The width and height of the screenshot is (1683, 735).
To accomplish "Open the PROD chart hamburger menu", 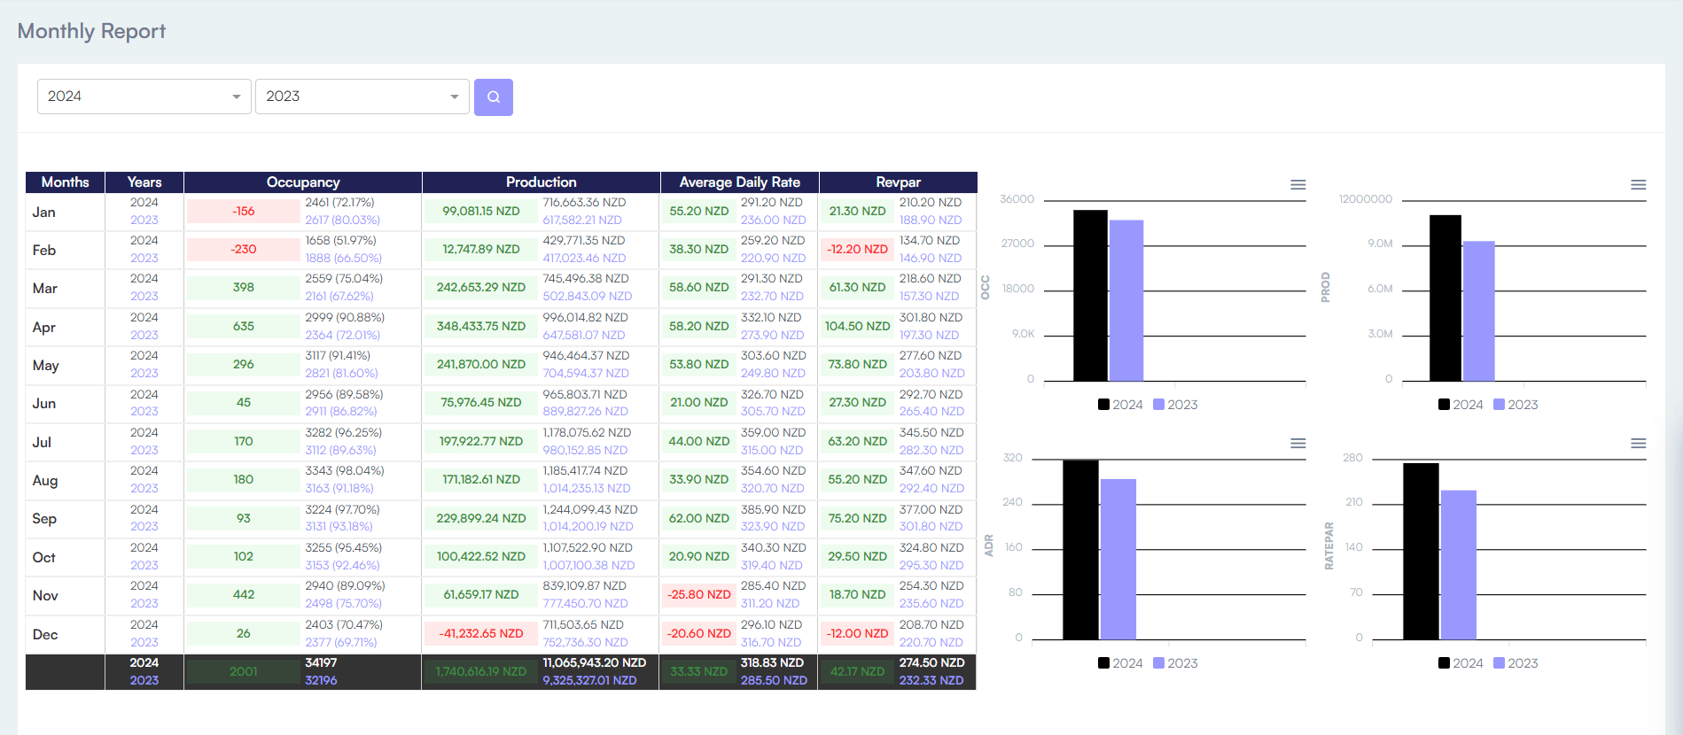I will pos(1638,184).
